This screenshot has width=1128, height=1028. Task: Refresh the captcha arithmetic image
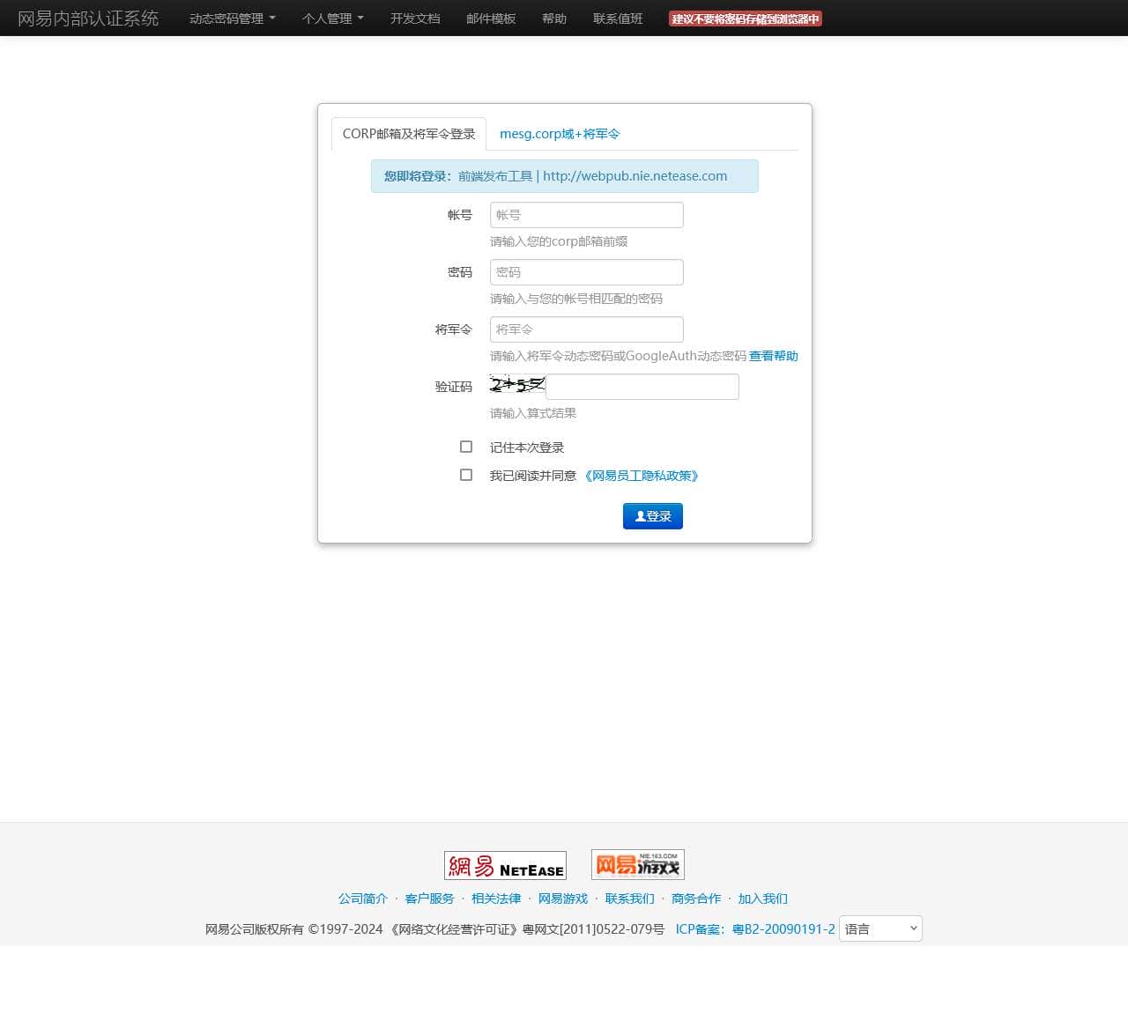517,385
